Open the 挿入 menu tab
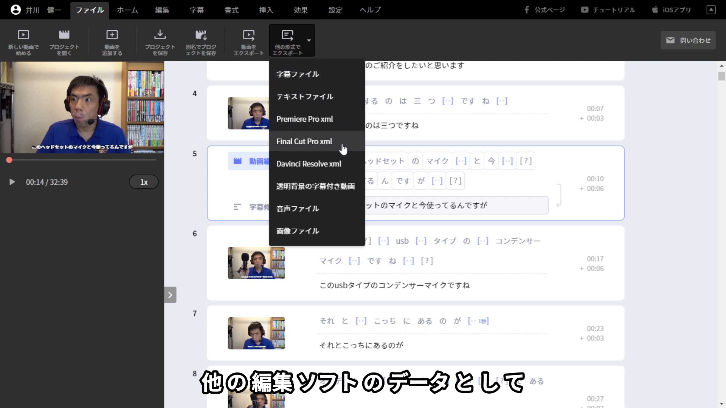The height and width of the screenshot is (408, 726). (x=266, y=10)
